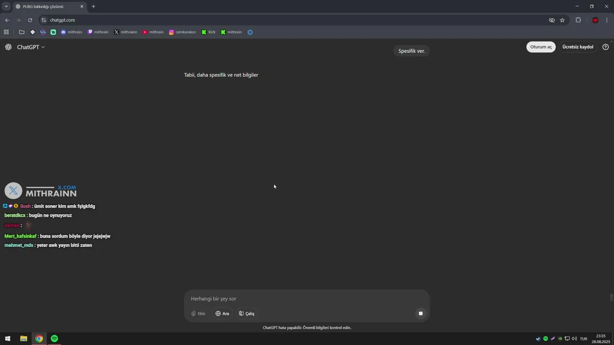
Task: Go forward in browser history
Action: 18,20
